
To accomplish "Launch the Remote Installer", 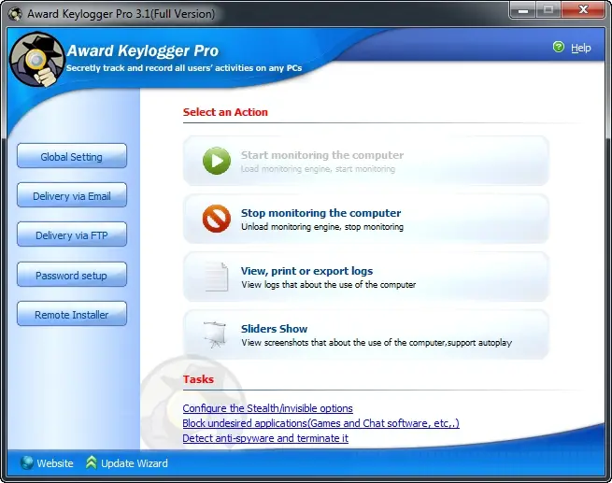I will point(72,314).
